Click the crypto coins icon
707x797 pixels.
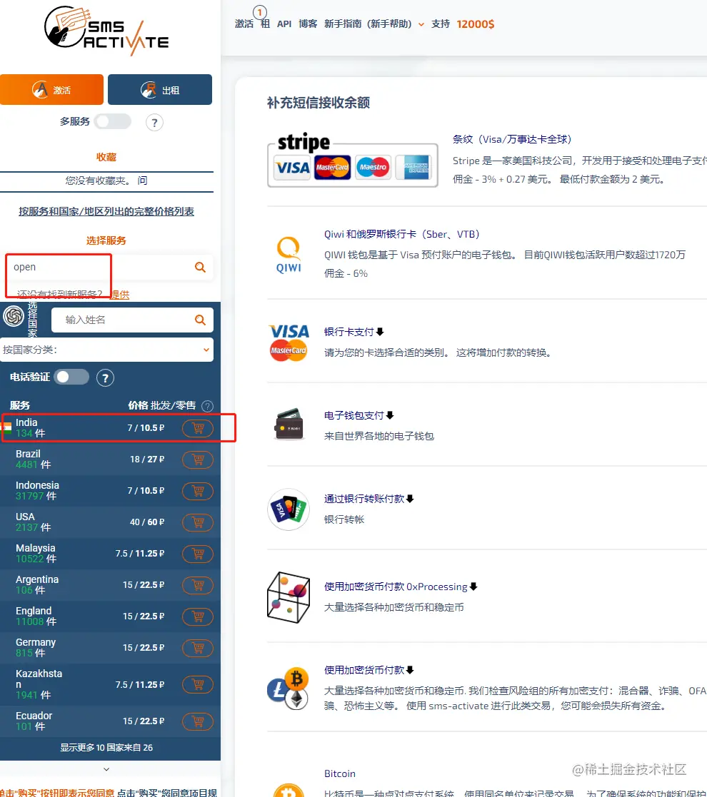tap(289, 688)
